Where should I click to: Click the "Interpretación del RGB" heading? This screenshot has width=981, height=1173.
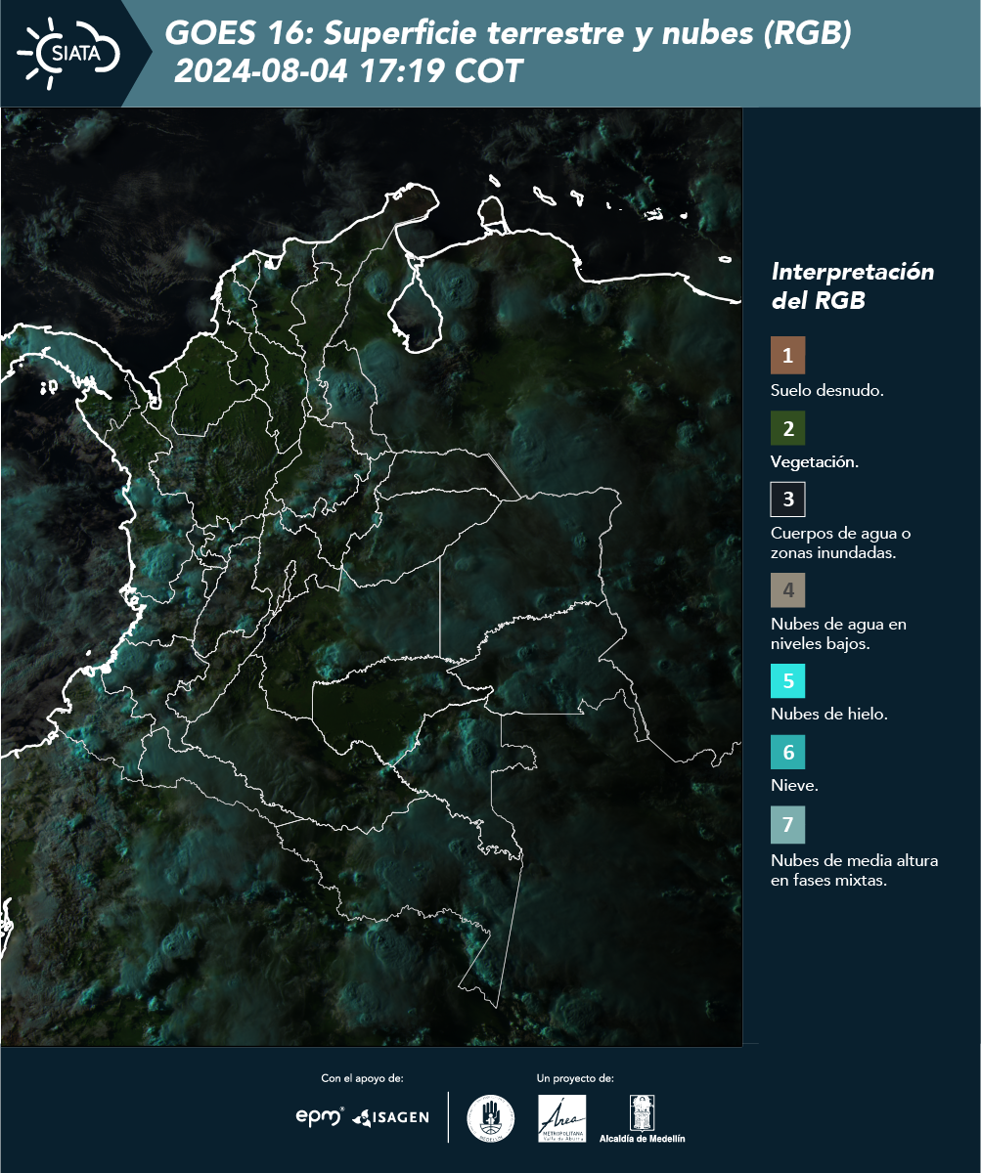tap(853, 286)
